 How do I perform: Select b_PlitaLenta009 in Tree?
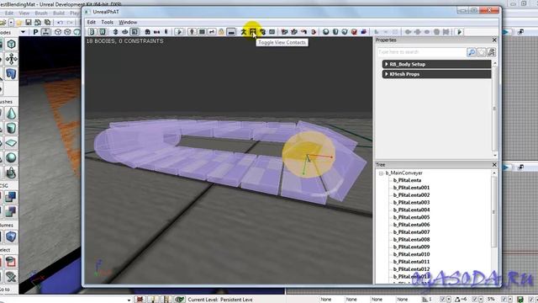(x=411, y=247)
